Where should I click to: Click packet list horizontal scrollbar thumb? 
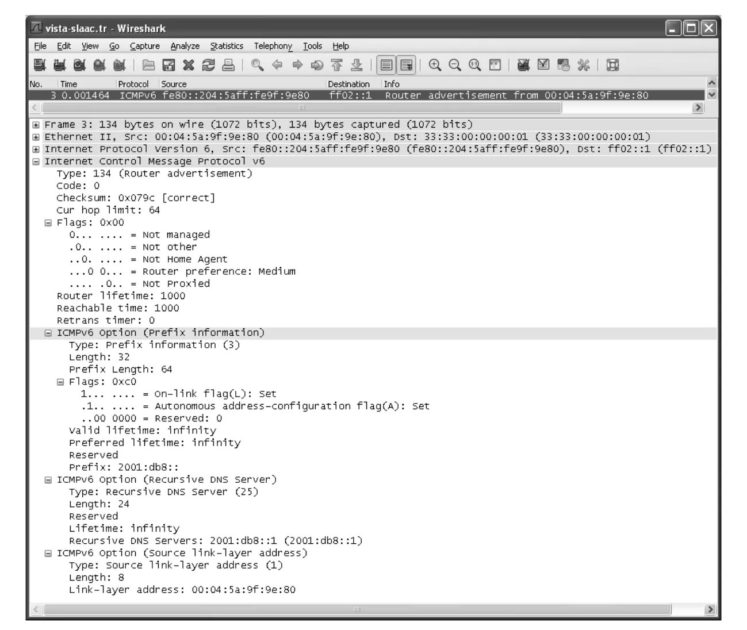pyautogui.click(x=302, y=107)
